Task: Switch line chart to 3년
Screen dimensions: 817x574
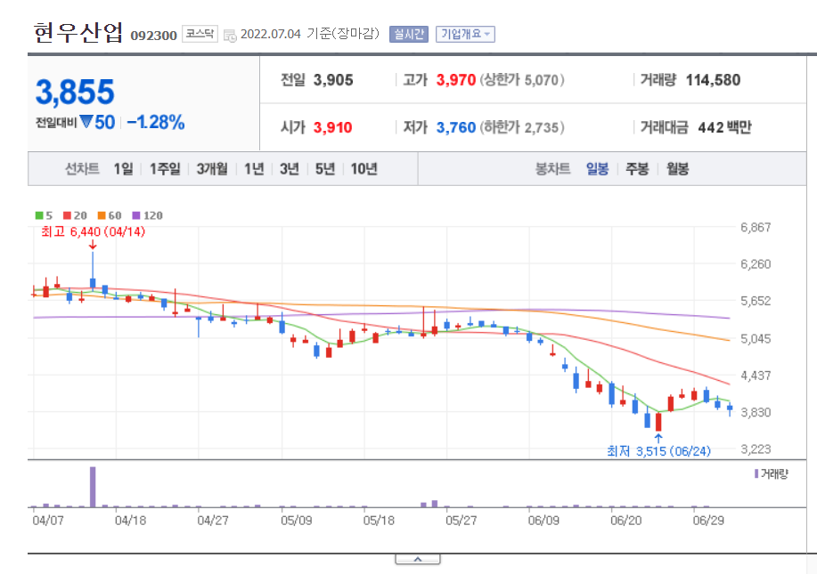Action: tap(290, 169)
